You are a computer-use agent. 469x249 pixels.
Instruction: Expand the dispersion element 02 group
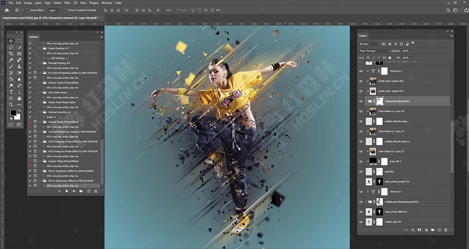366,101
